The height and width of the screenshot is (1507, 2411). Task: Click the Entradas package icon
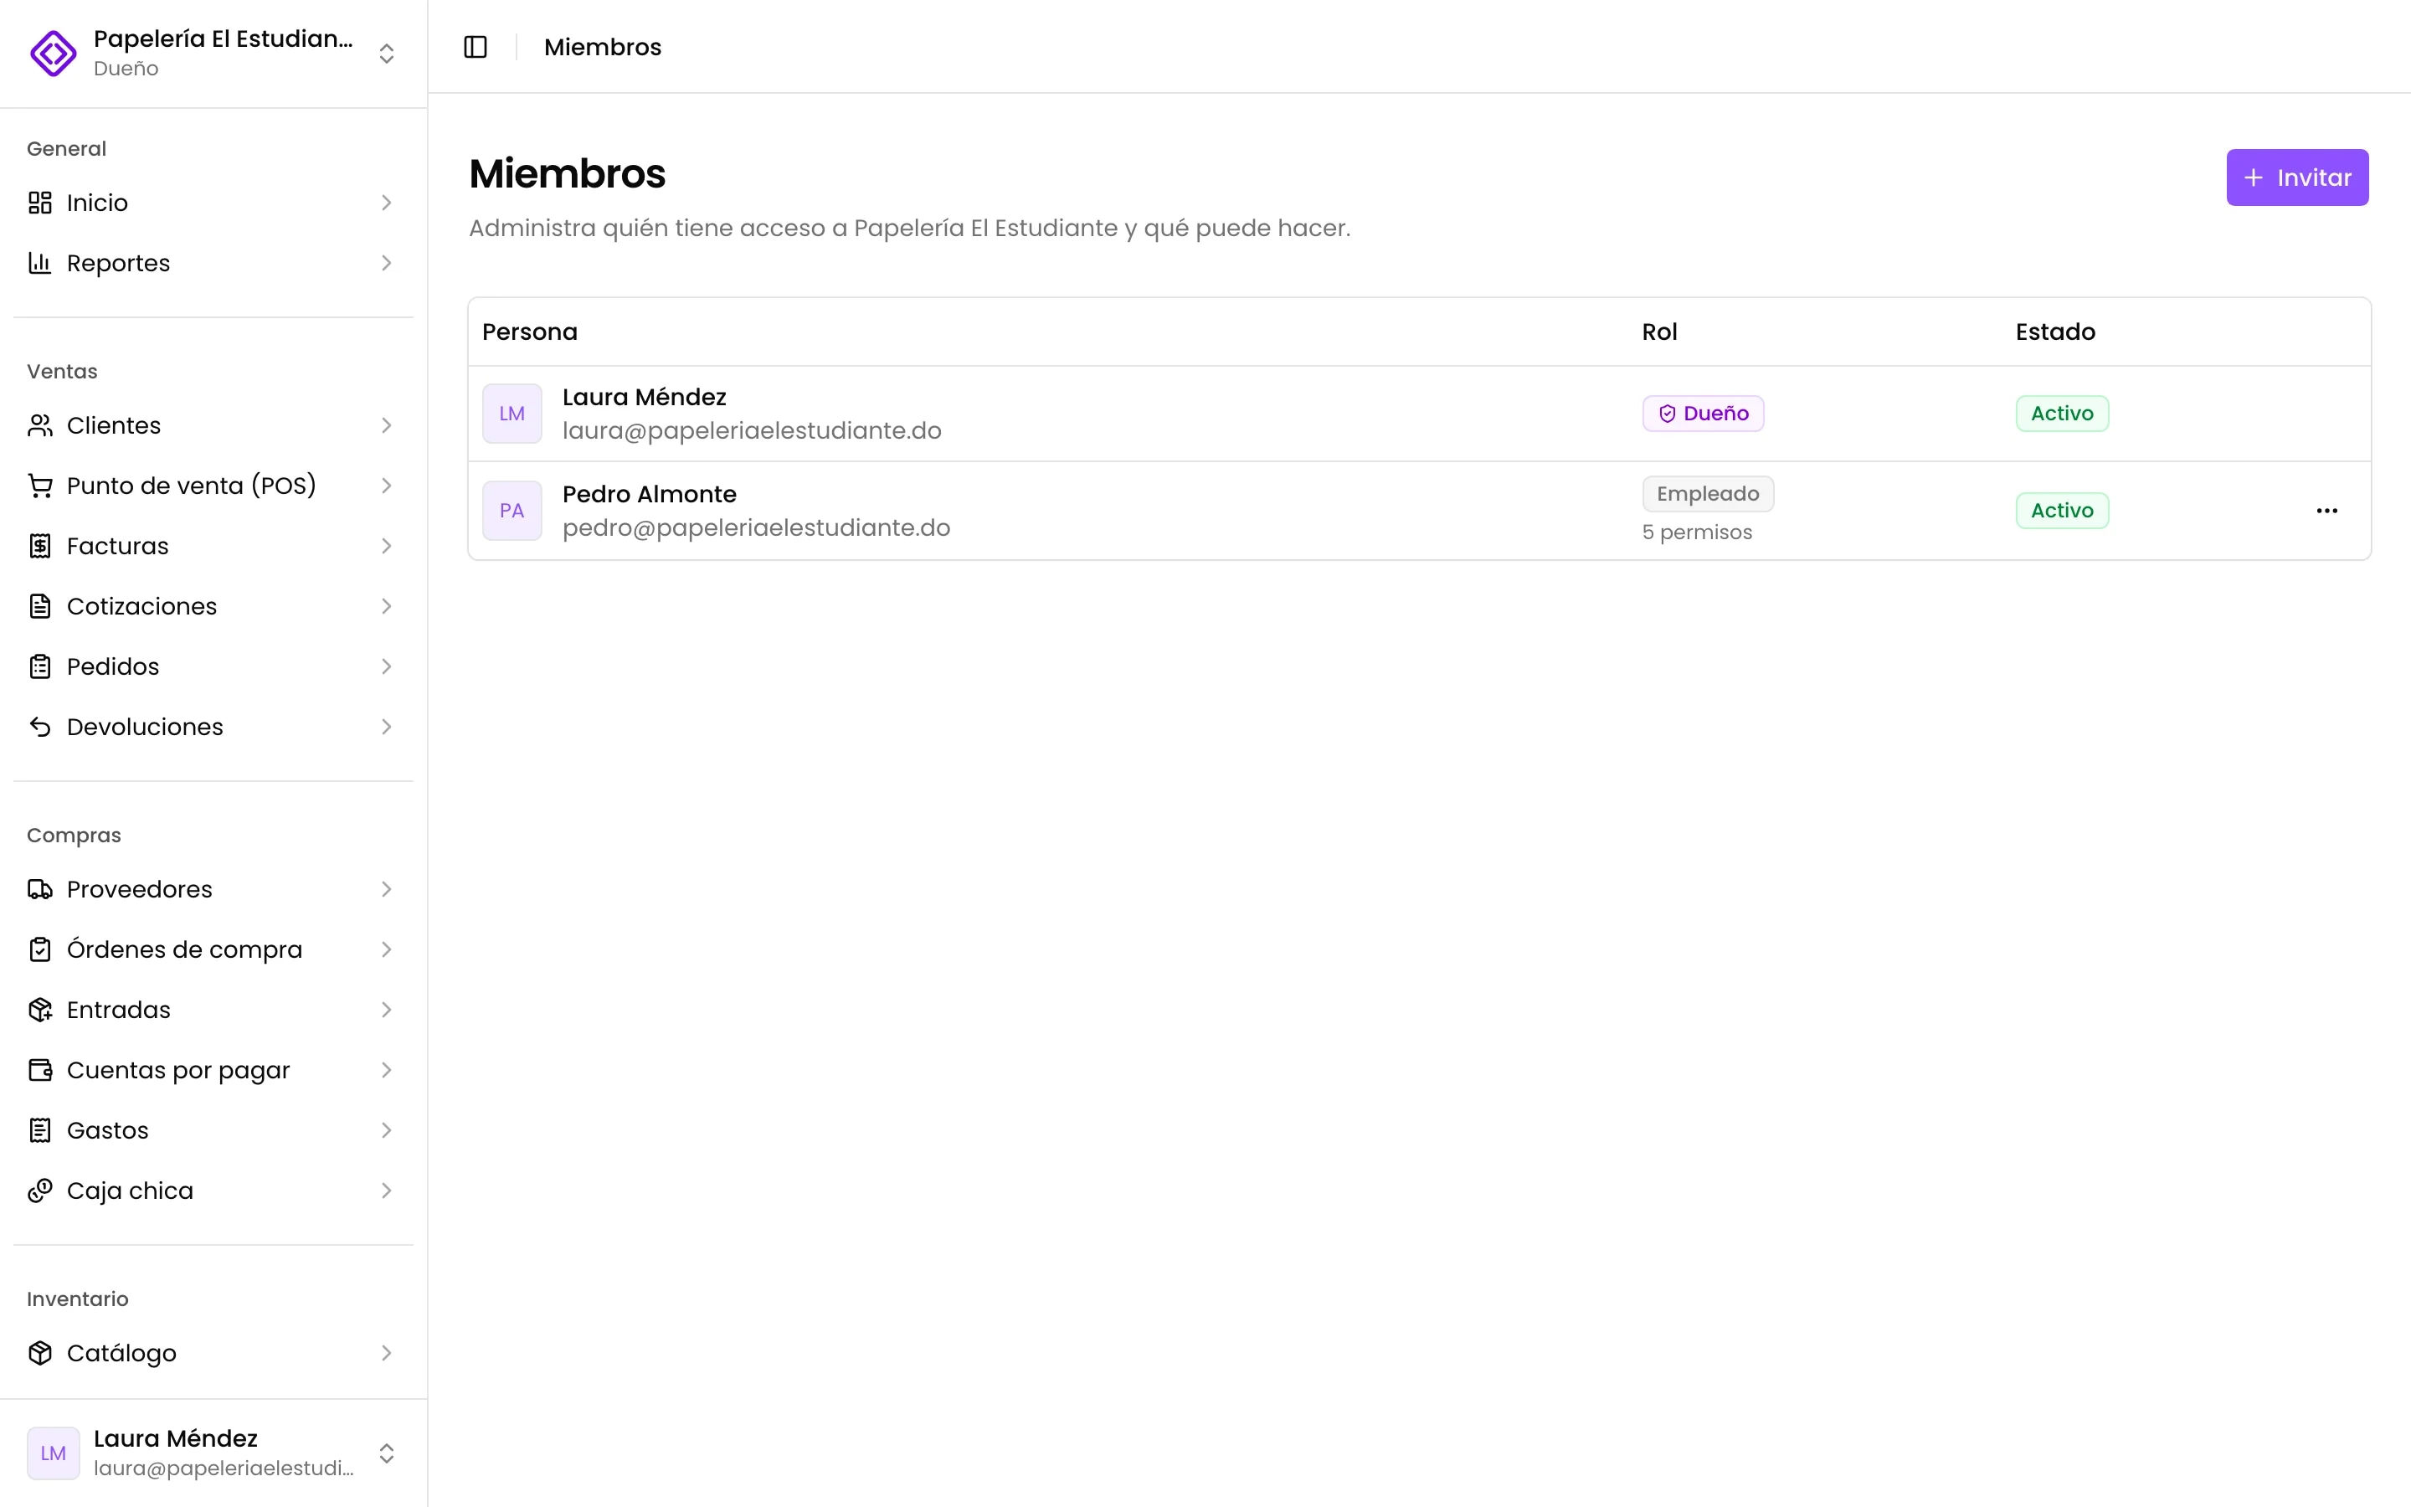(x=40, y=1010)
